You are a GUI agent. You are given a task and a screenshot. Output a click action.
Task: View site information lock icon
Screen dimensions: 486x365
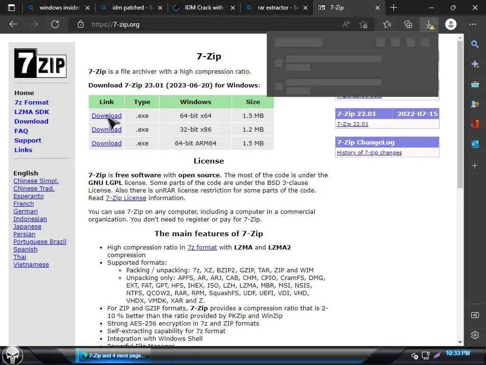tap(81, 24)
